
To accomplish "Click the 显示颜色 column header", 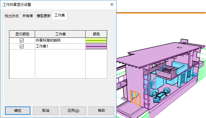I will 22,34.
